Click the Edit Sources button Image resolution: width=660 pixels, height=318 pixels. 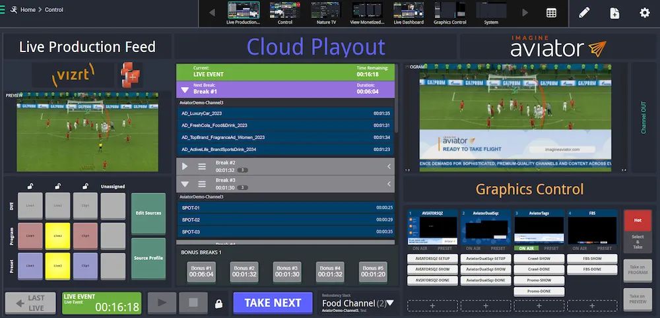(x=148, y=213)
